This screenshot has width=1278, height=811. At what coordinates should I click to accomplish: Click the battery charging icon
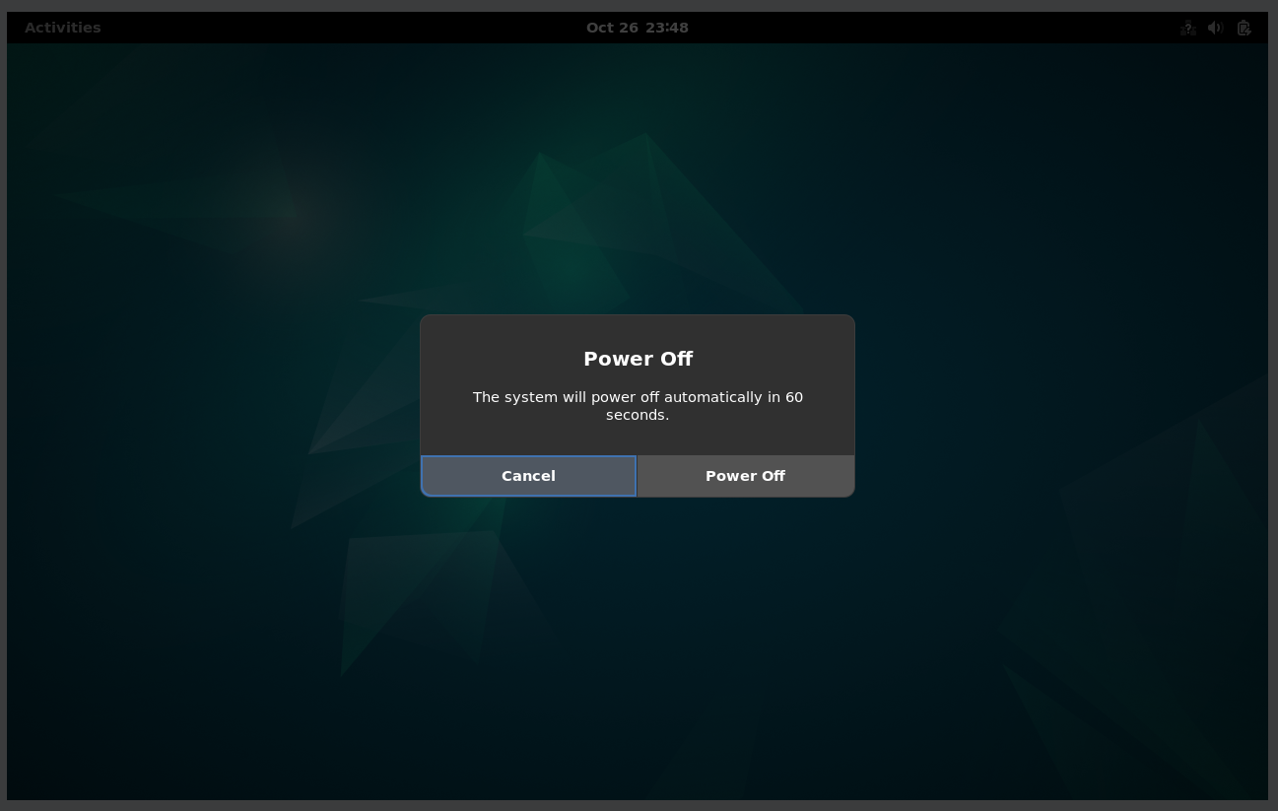[x=1244, y=28]
